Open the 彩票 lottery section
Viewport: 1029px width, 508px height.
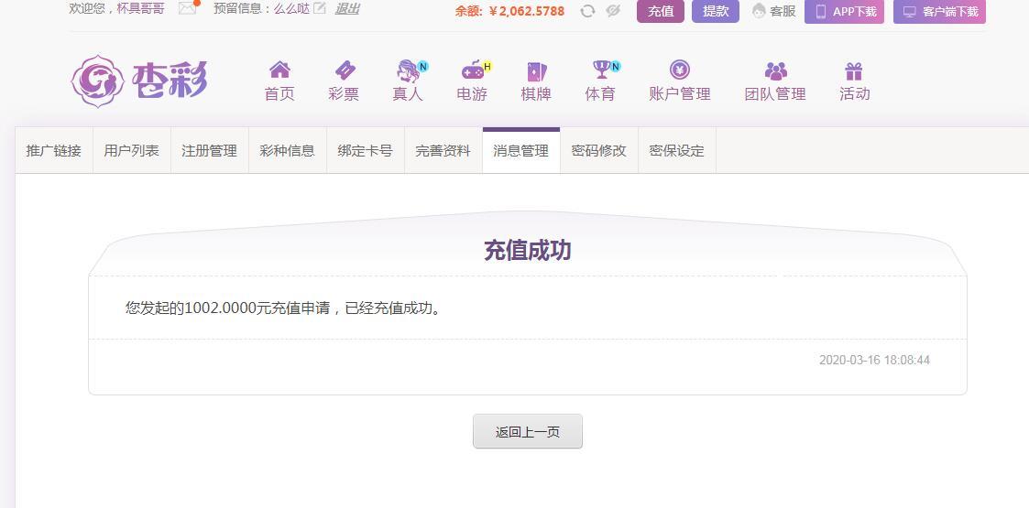344,81
